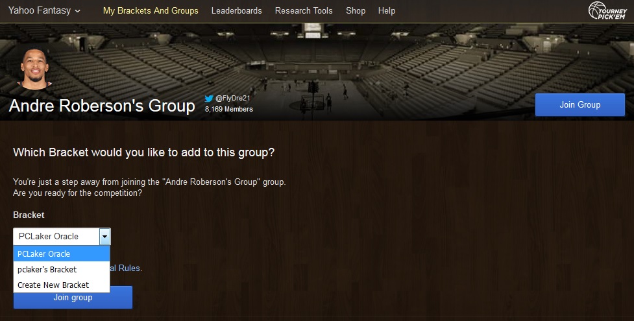634x321 pixels.
Task: Open Andre Roberson's profile photo
Action: pos(34,69)
